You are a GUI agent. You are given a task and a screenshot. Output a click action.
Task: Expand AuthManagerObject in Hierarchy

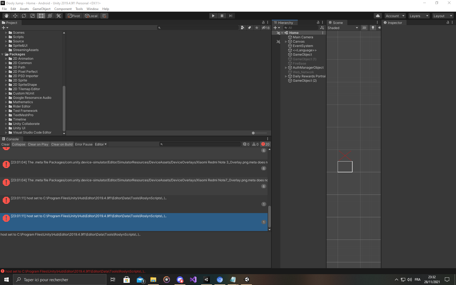click(286, 68)
